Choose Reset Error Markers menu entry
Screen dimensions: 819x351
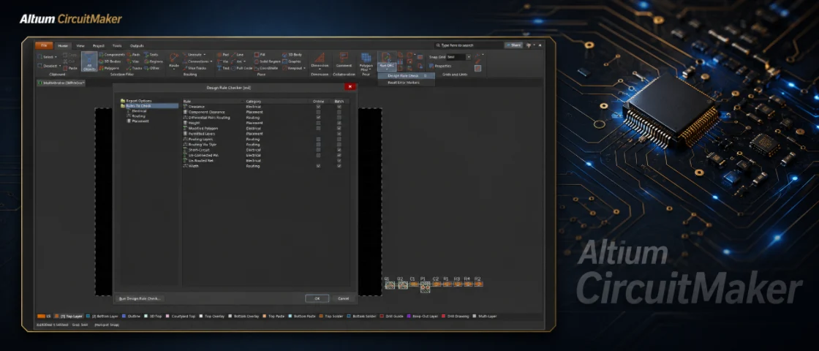pyautogui.click(x=403, y=83)
